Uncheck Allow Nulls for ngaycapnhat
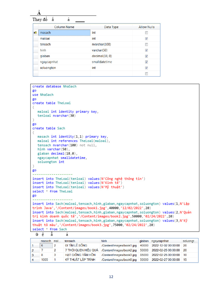The image size is (213, 284). pos(146,62)
